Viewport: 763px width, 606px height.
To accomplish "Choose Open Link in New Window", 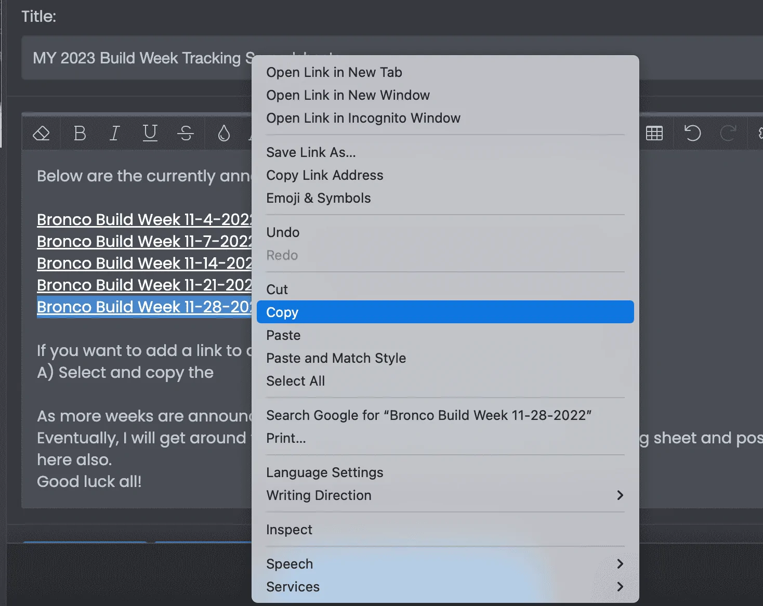I will (x=445, y=95).
